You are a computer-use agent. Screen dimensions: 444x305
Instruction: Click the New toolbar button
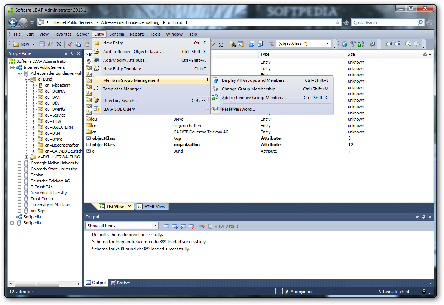(22, 44)
